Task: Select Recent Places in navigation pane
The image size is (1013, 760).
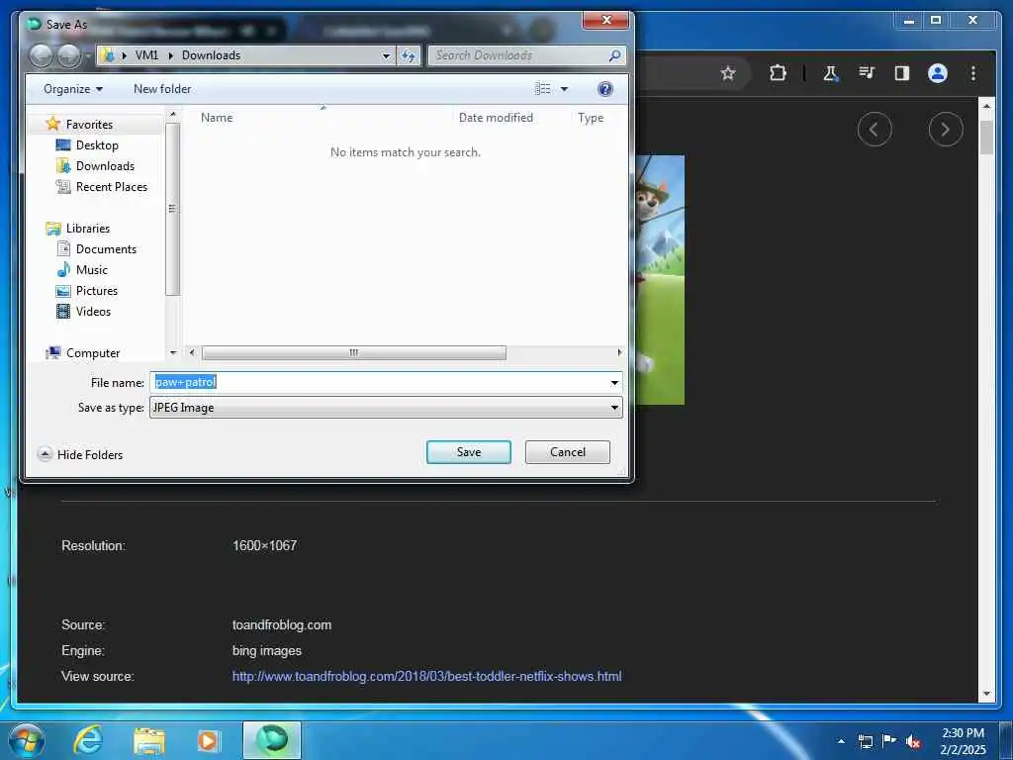Action: 112,187
